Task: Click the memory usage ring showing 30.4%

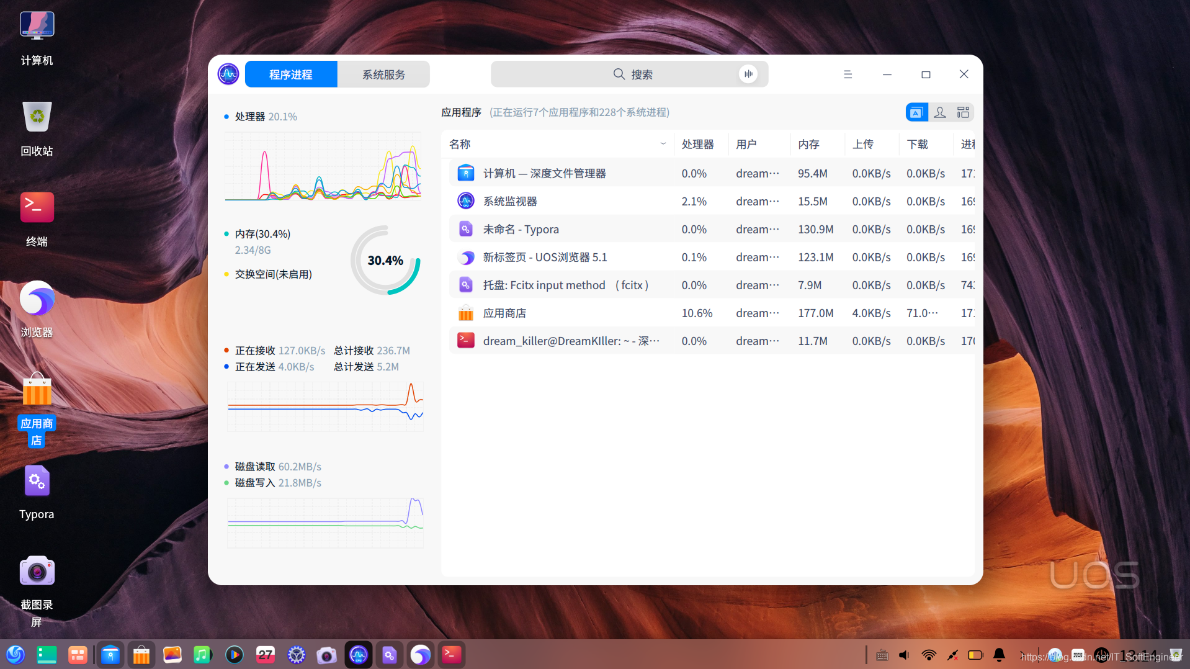Action: coord(385,261)
